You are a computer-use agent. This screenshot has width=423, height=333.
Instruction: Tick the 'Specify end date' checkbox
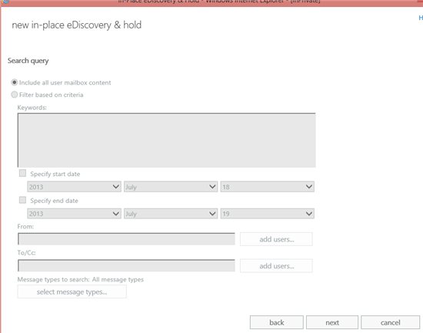pyautogui.click(x=22, y=200)
